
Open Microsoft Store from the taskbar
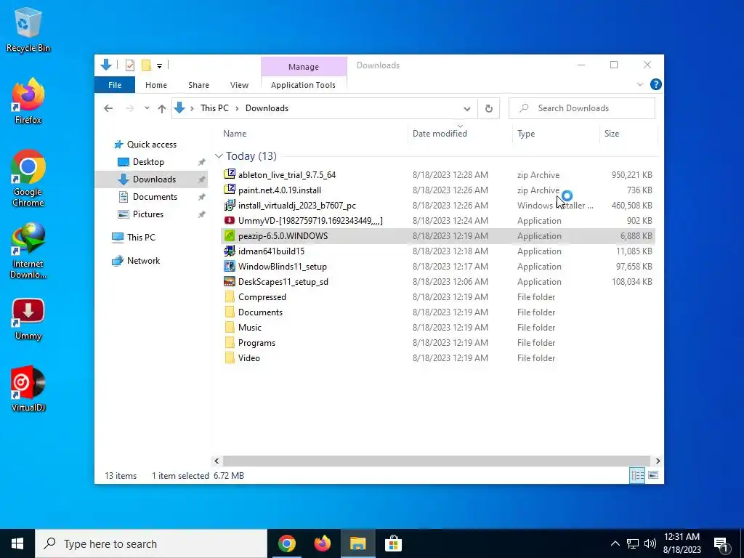click(393, 543)
